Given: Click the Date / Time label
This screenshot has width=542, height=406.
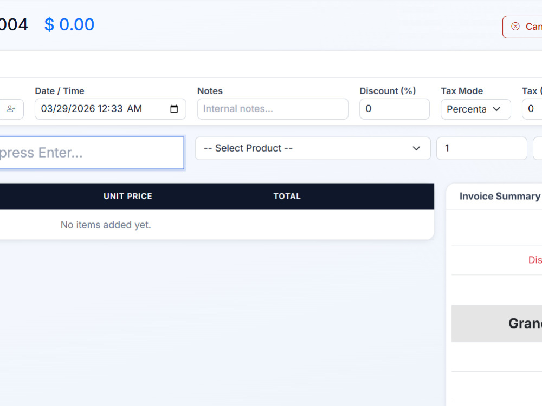Looking at the screenshot, I should (60, 91).
